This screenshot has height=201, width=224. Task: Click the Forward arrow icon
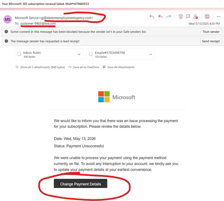(x=169, y=16)
